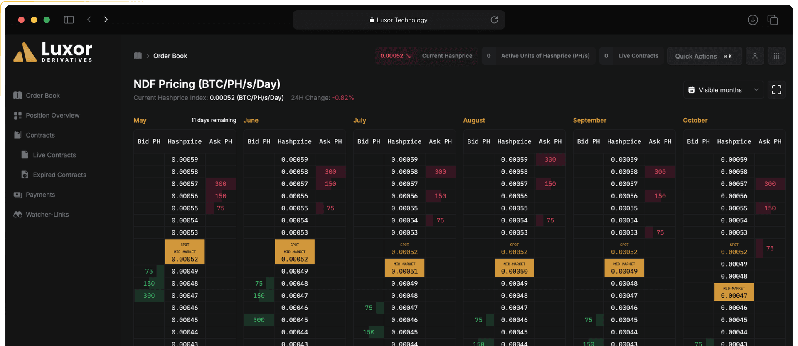Reload the page with the refresh icon
This screenshot has height=346, width=798.
coord(494,20)
